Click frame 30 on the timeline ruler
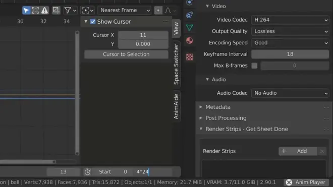 click(20, 22)
